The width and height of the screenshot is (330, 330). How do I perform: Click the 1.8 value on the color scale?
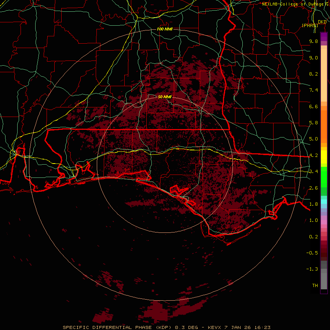click(x=313, y=204)
